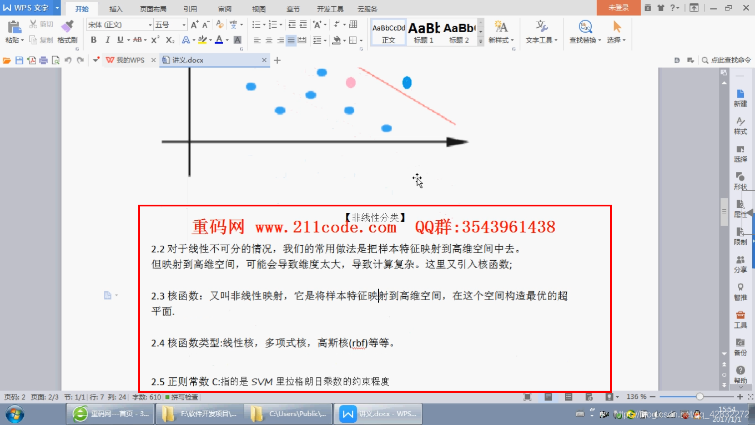
Task: Apply superscript X² formatting
Action: tap(155, 40)
